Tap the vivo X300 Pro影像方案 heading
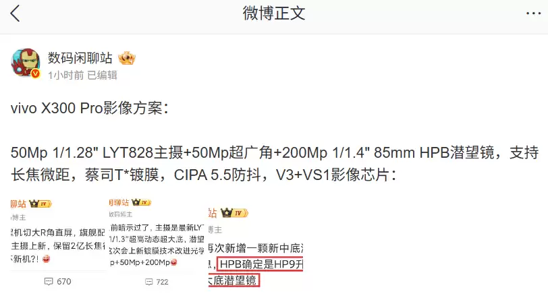 click(90, 108)
